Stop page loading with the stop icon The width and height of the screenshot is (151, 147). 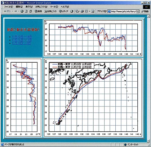(x=22, y=11)
